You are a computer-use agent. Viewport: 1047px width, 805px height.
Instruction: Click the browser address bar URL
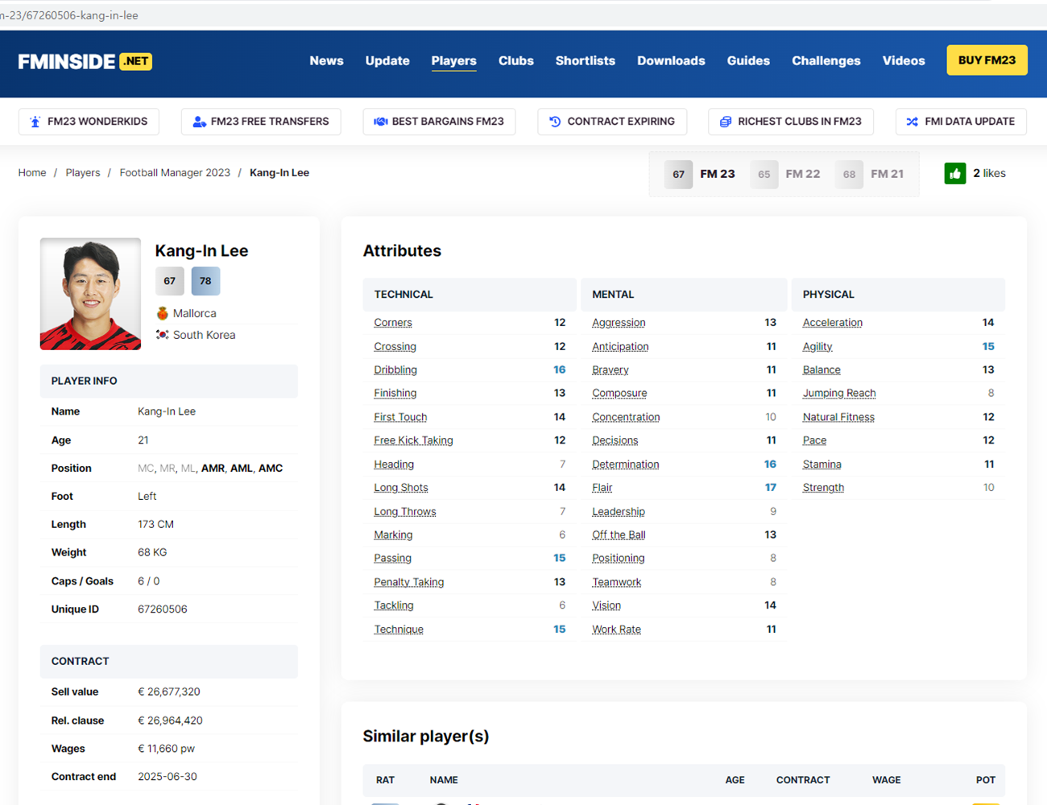click(x=69, y=15)
